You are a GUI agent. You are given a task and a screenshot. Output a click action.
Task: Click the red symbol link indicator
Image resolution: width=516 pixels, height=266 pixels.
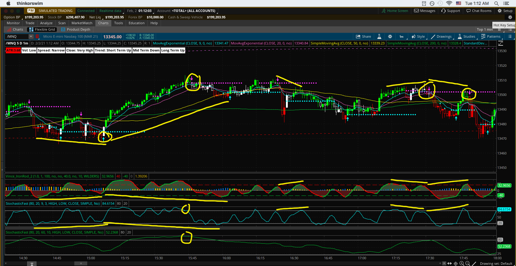tap(37, 36)
